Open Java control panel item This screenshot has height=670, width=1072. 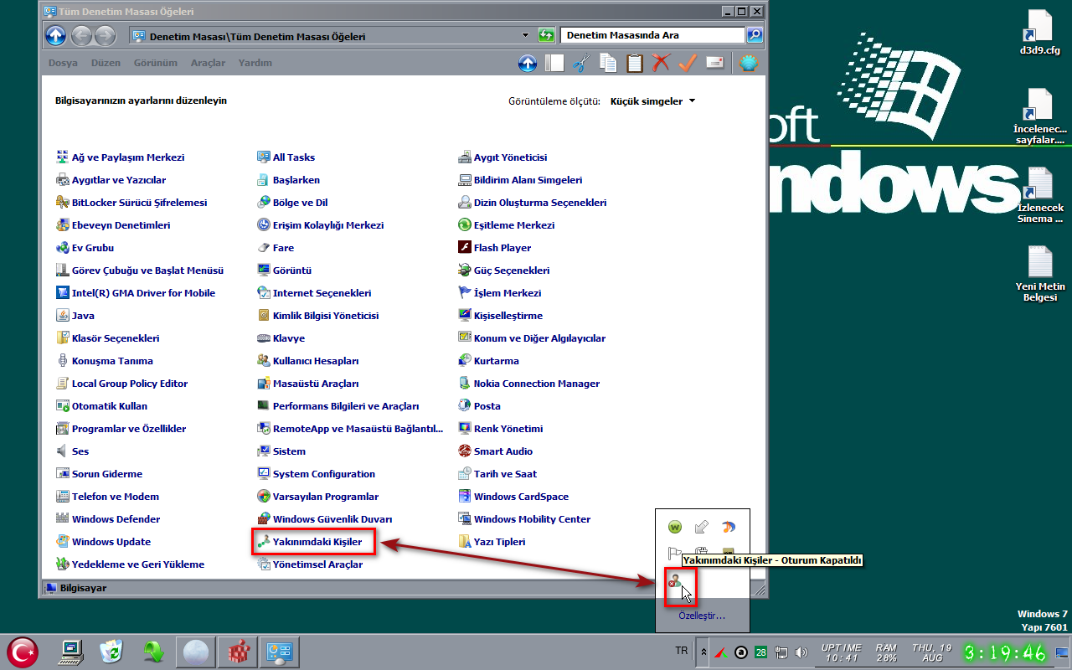click(x=75, y=316)
